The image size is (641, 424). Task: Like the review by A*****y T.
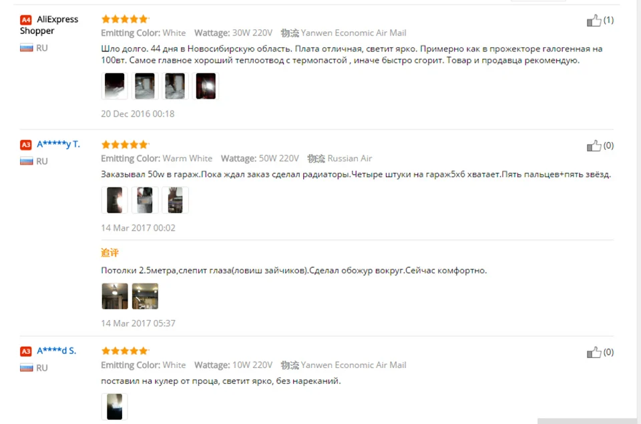[x=594, y=146]
